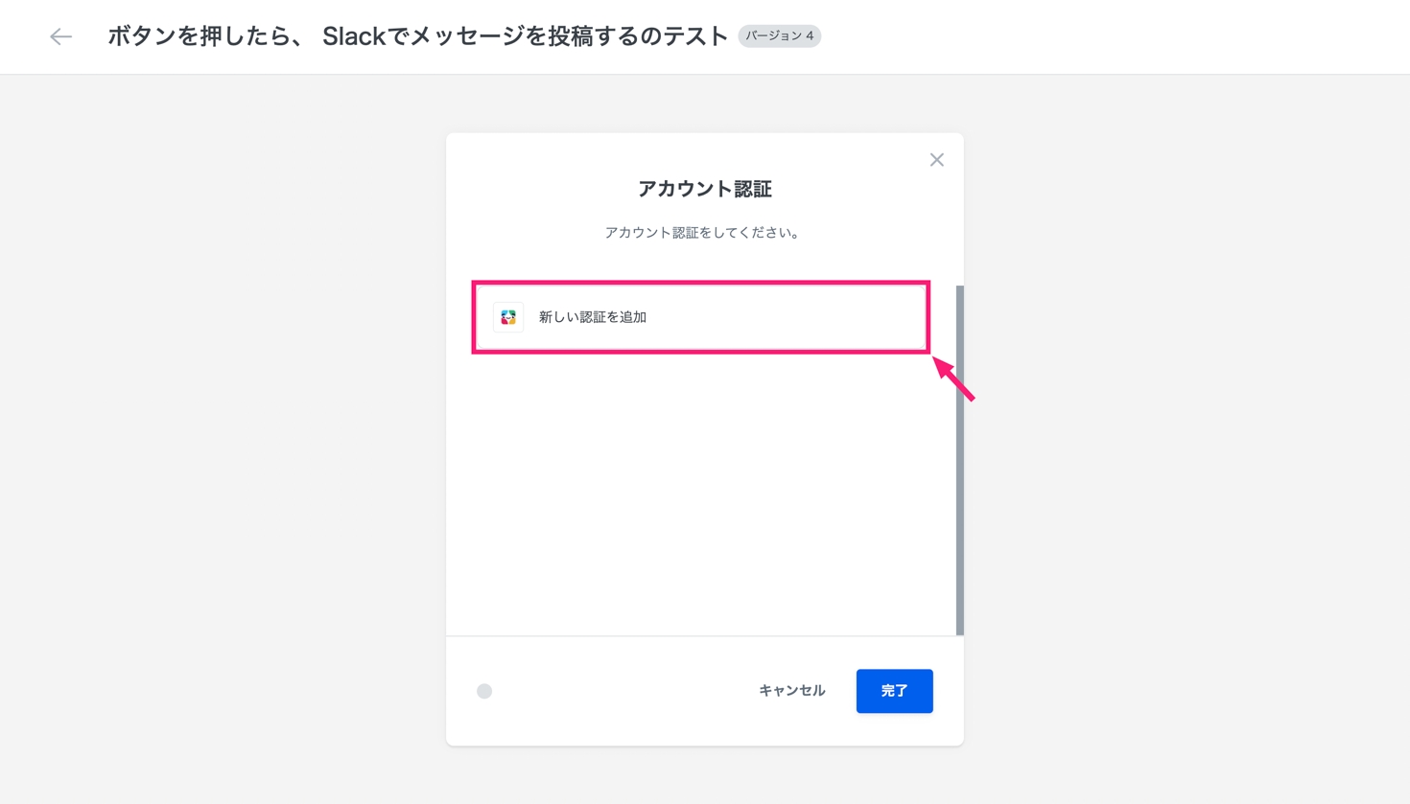This screenshot has height=804, width=1410.
Task: Click the Slack logo icon
Action: (x=508, y=317)
